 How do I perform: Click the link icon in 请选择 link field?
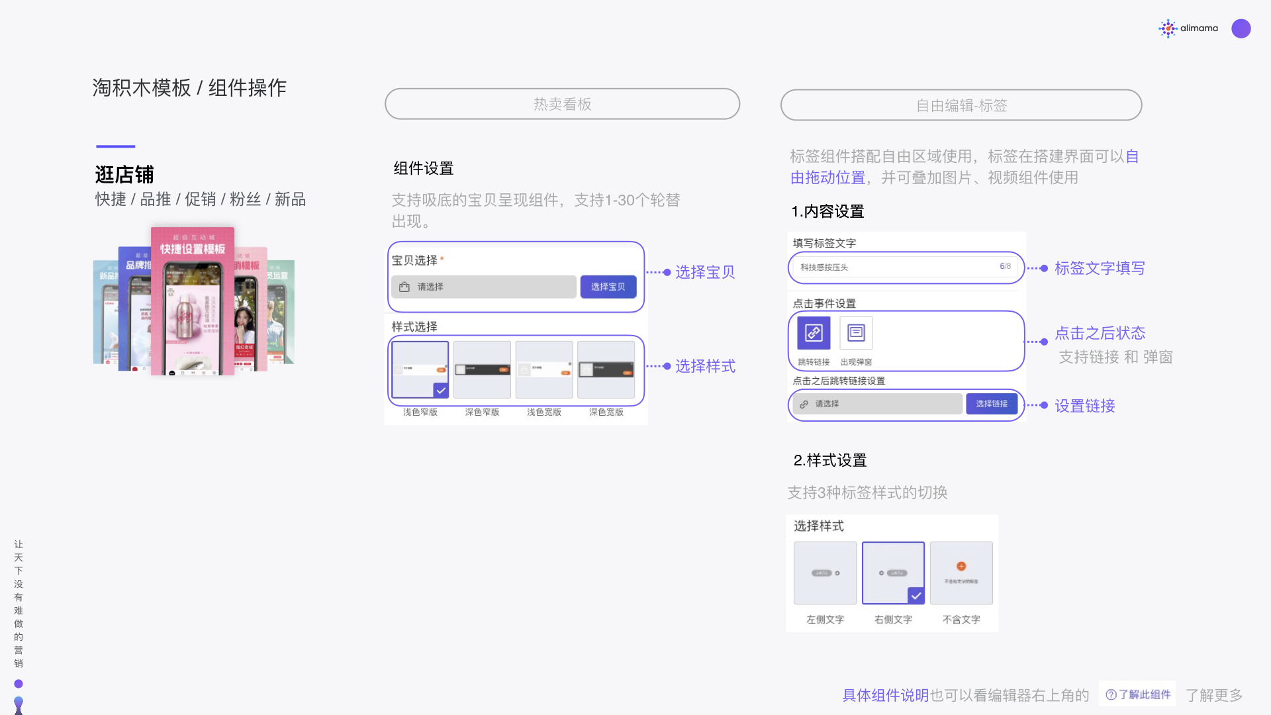804,404
